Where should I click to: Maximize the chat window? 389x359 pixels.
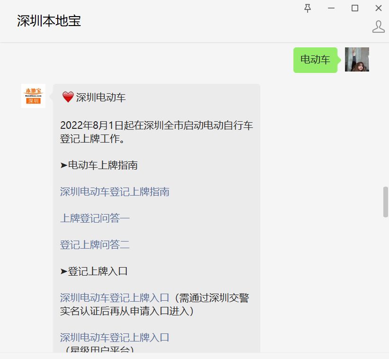coord(355,8)
